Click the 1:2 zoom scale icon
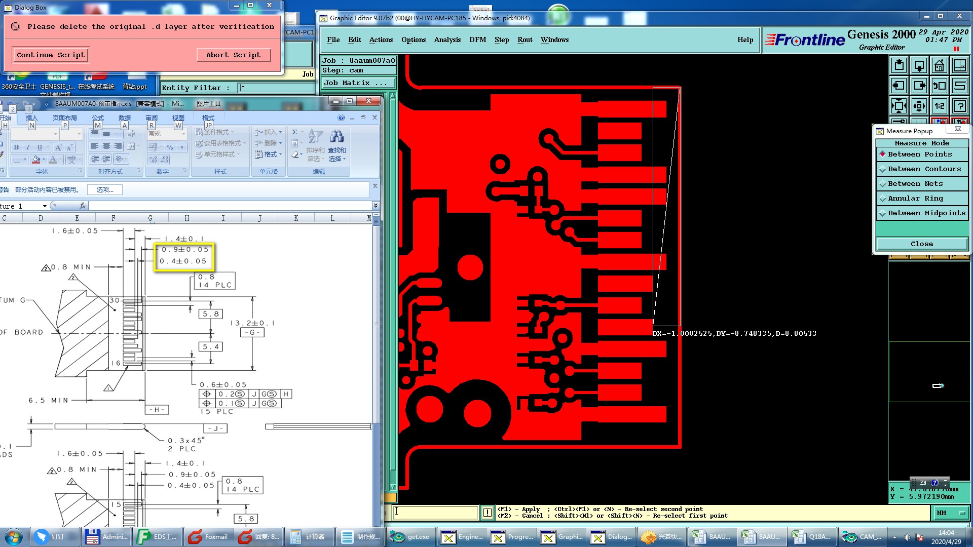The image size is (973, 547). (939, 106)
